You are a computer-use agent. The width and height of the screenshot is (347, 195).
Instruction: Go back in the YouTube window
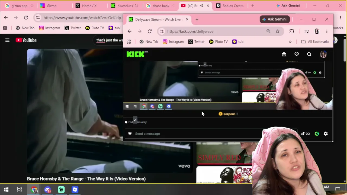click(6, 18)
